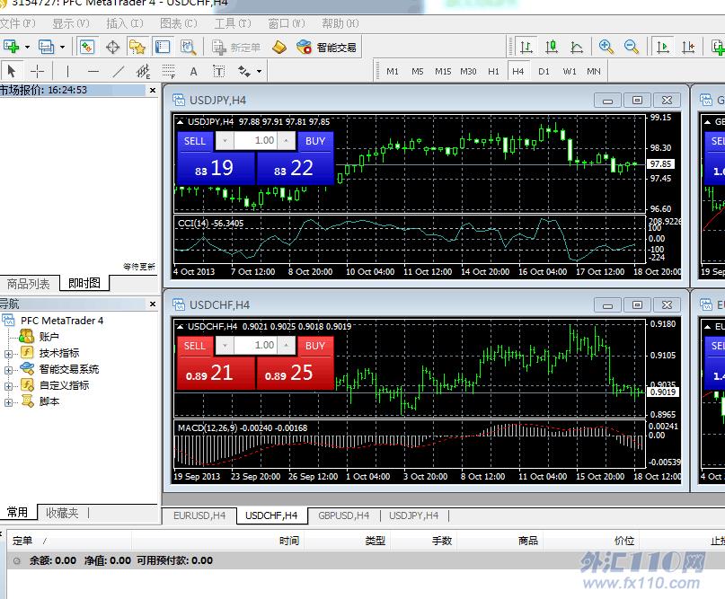Click the 新定单 new order button
This screenshot has width=725, height=599.
(x=236, y=47)
